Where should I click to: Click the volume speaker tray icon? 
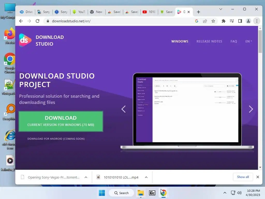(239, 193)
